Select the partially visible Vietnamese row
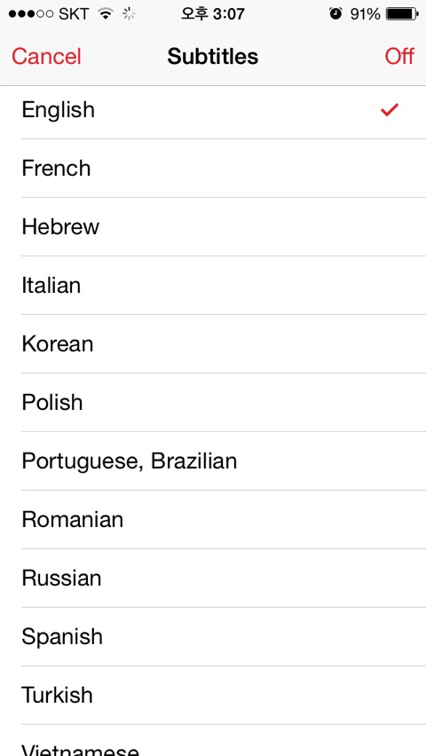The height and width of the screenshot is (756, 426). coord(213,741)
